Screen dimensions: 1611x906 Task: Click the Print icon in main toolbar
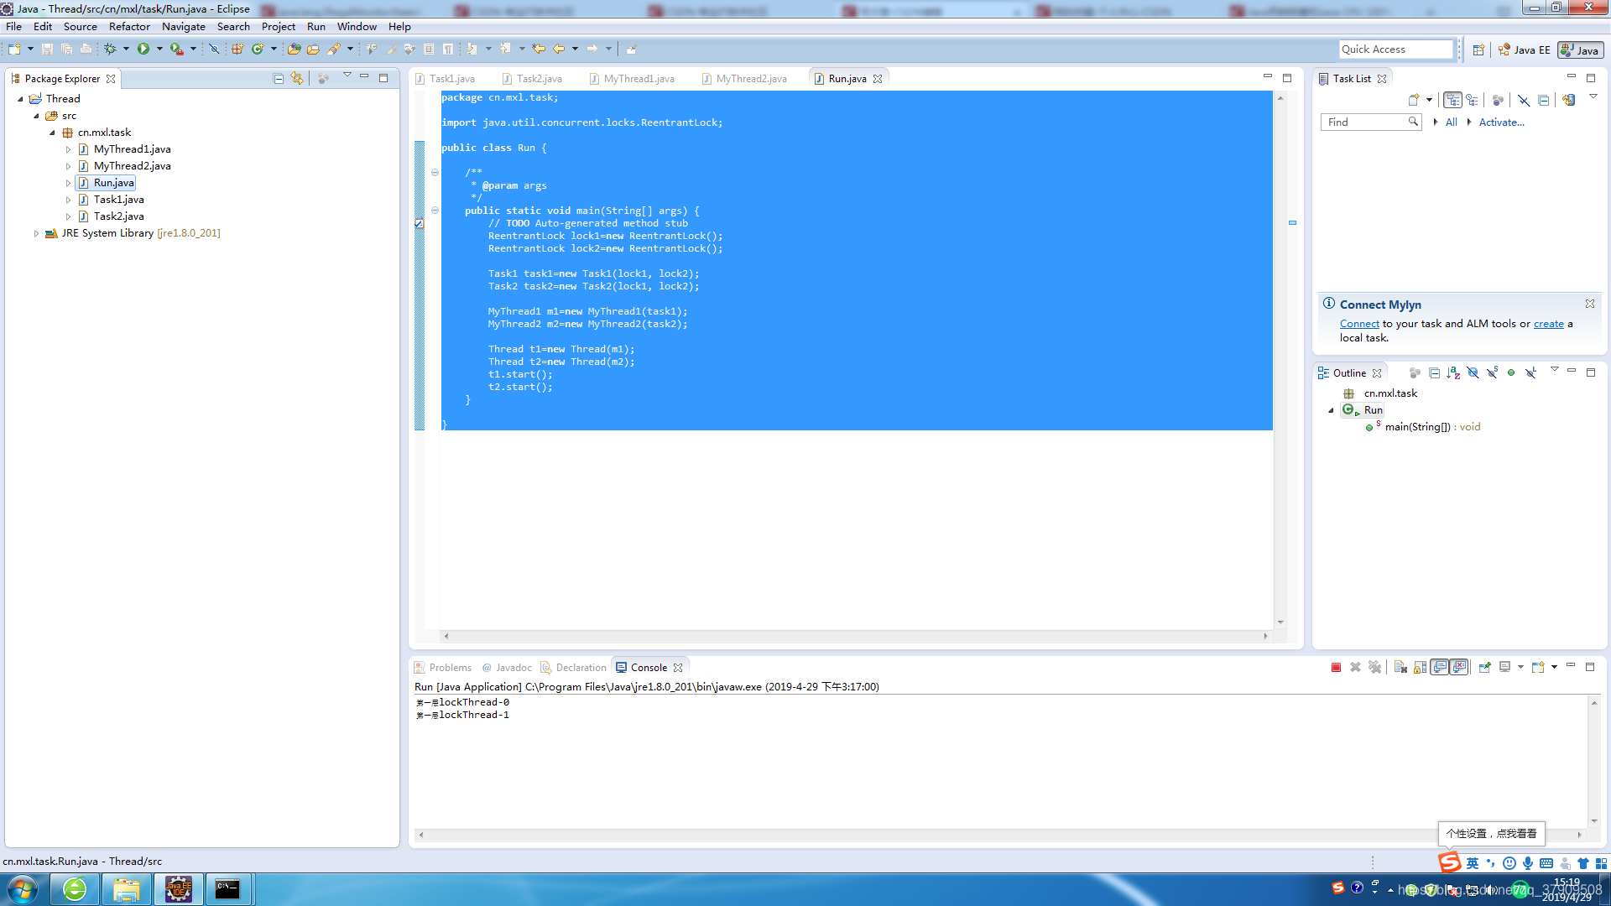(x=86, y=49)
